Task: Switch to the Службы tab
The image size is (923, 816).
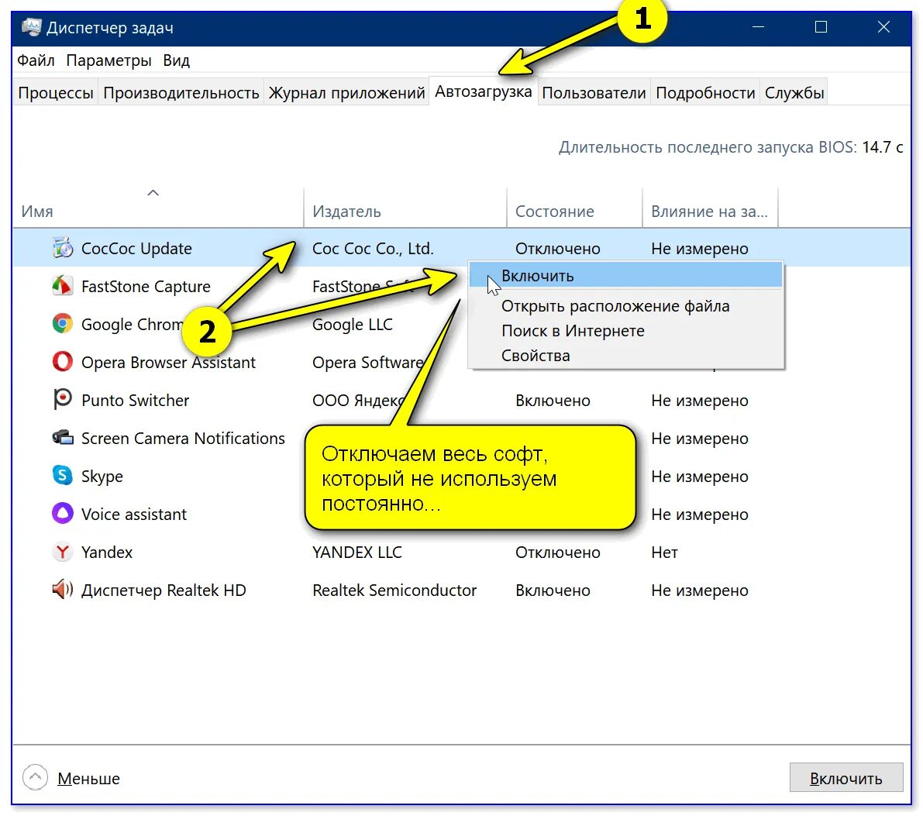Action: pyautogui.click(x=794, y=92)
